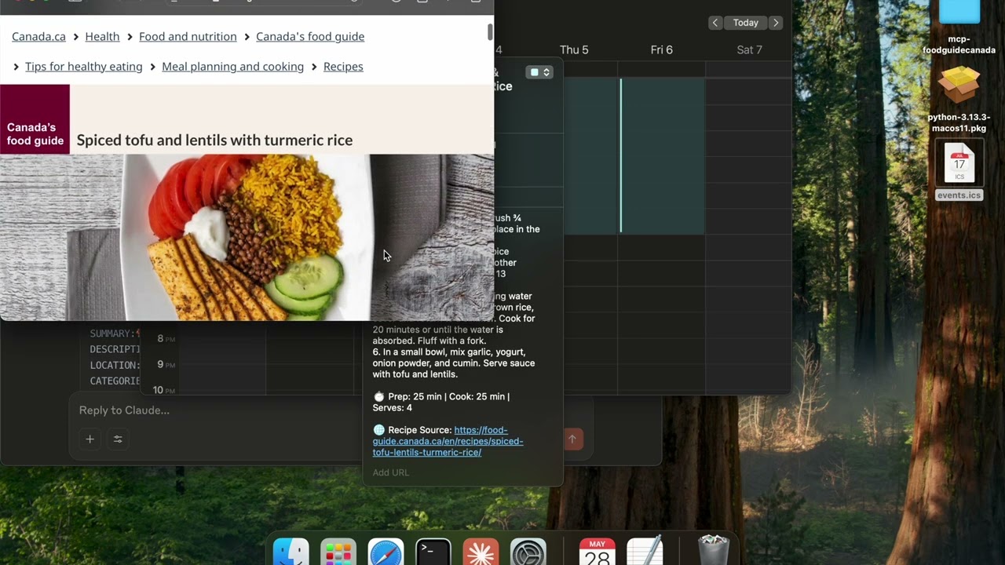Click the "Sat 7" day header in Calendar
1005x565 pixels.
[x=750, y=50]
